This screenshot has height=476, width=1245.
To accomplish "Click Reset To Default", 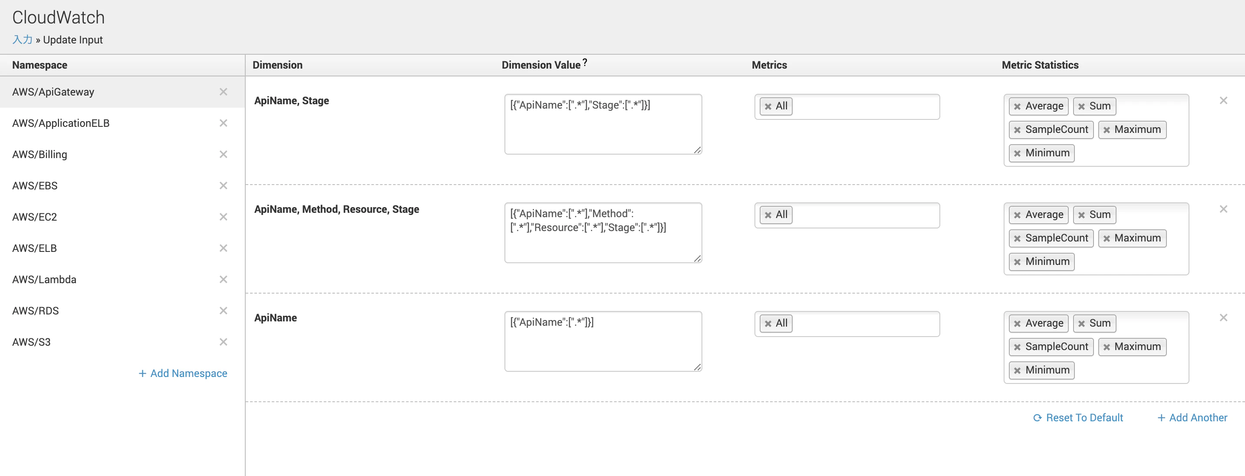I will tap(1078, 417).
